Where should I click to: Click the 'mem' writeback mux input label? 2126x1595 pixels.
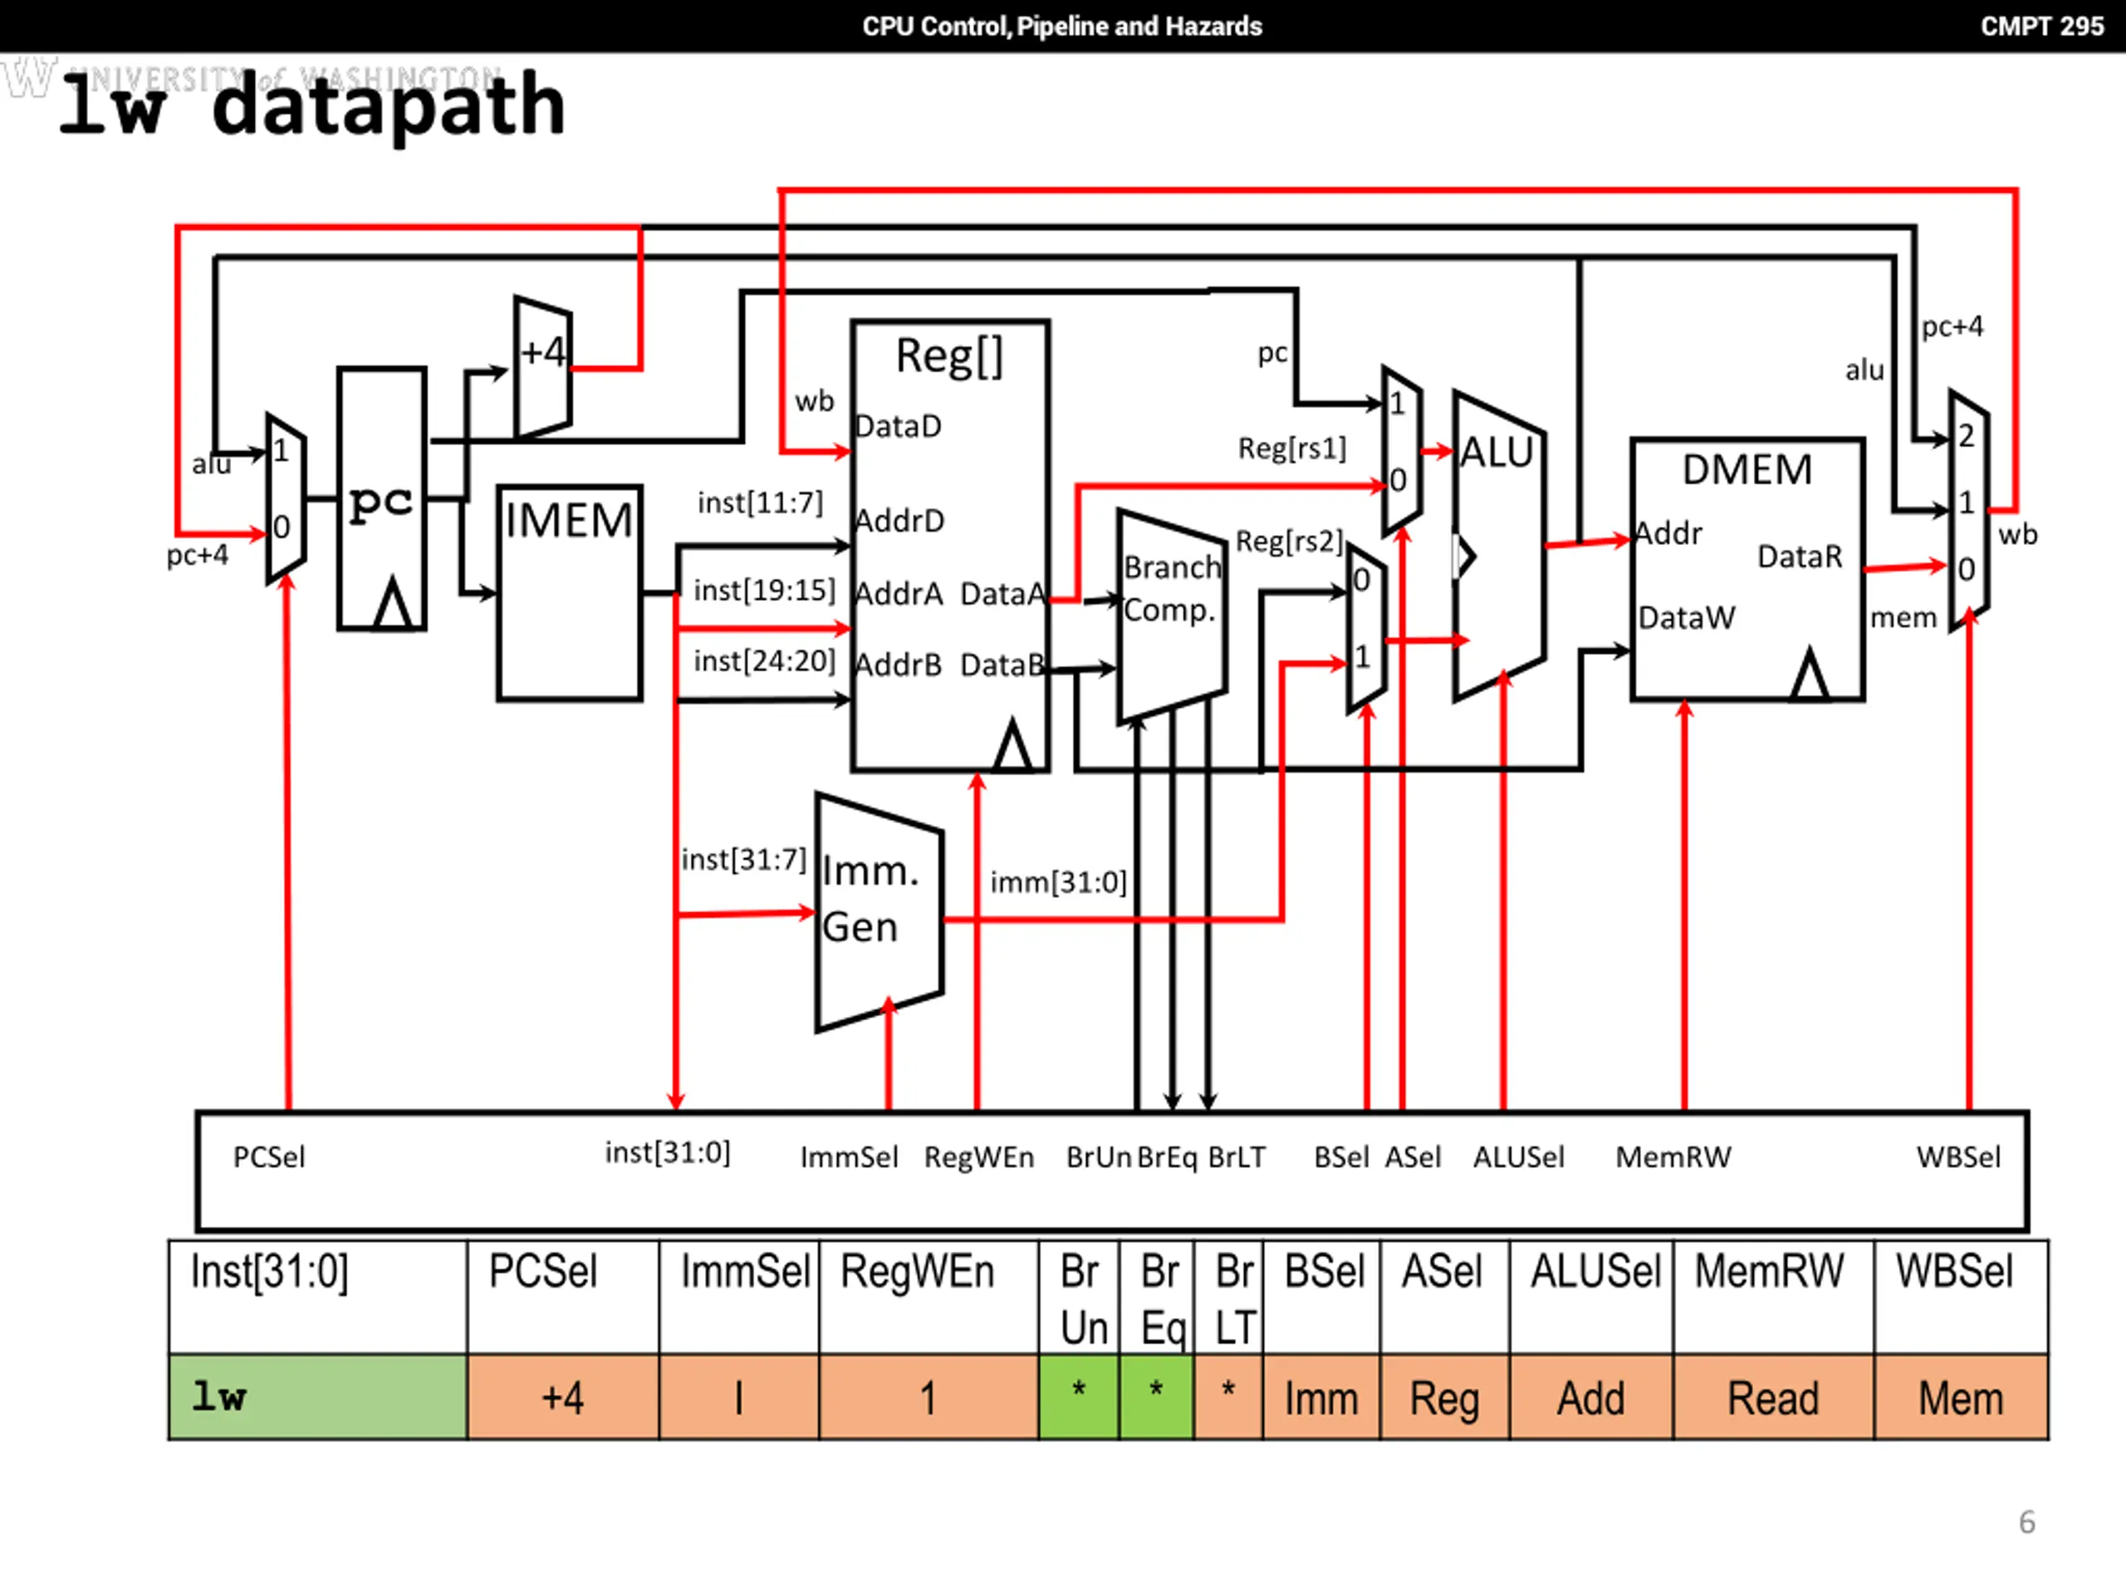pyautogui.click(x=1903, y=617)
